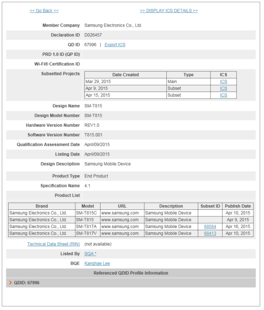Image resolution: width=264 pixels, height=310 pixels.
Task: Click the Subsetted Projects label
Action: tap(60, 74)
